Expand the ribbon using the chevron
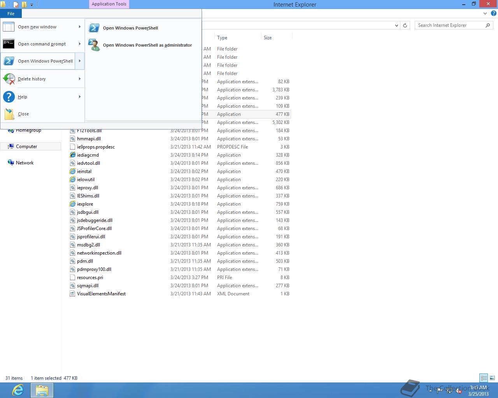 (x=485, y=13)
